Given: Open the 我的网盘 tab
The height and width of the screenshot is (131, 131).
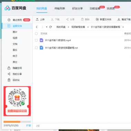Looking at the screenshot, I should point(42,8).
